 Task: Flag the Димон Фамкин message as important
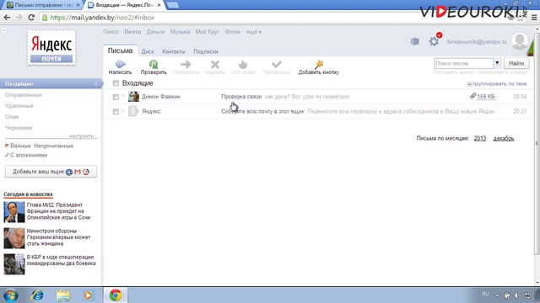123,97
